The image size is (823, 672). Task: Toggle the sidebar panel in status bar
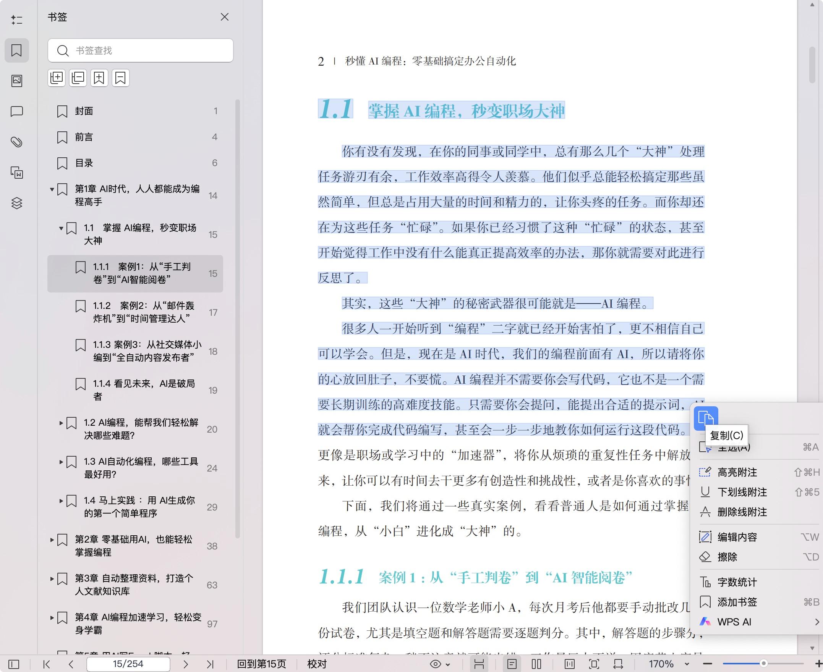pyautogui.click(x=13, y=665)
